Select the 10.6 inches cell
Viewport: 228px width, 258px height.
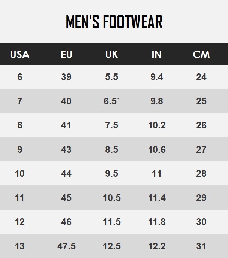coord(157,149)
